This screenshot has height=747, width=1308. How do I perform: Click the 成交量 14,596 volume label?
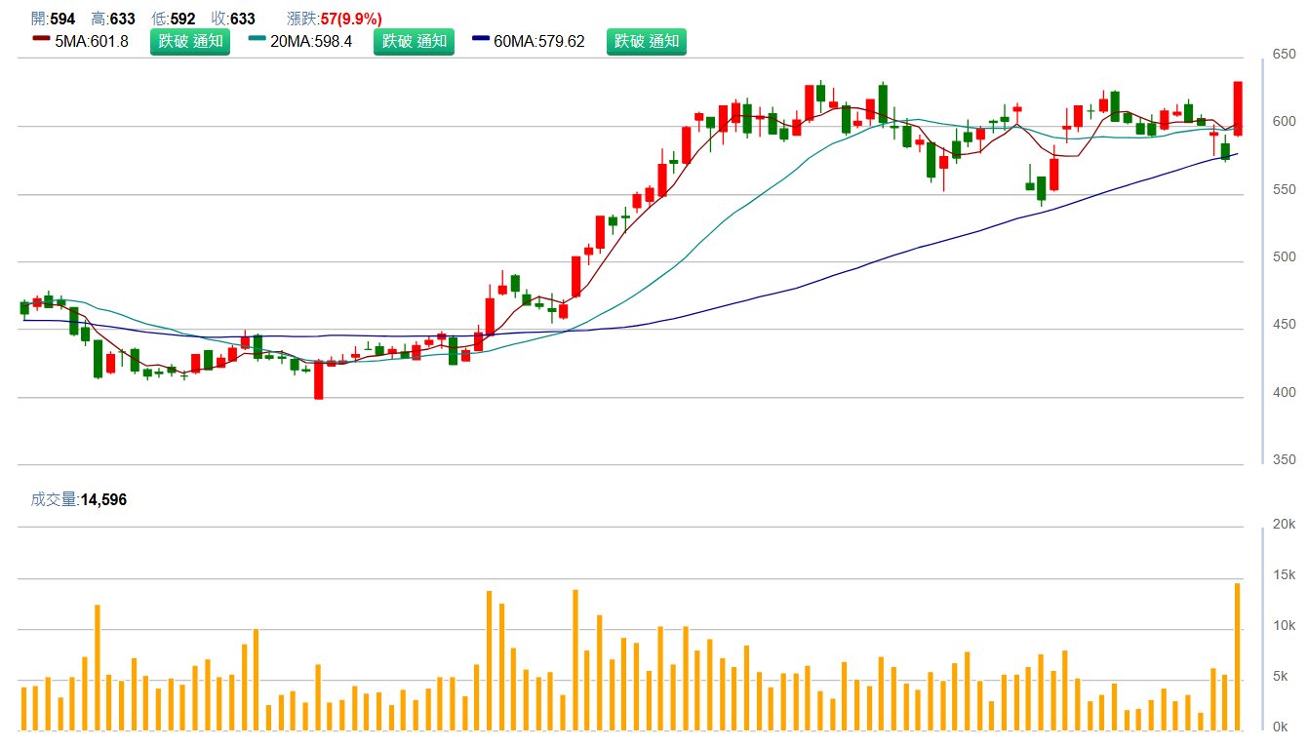(78, 500)
